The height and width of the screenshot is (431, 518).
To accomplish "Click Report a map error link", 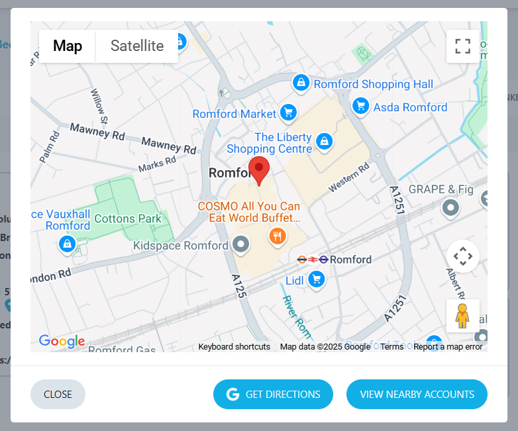I will (x=448, y=346).
